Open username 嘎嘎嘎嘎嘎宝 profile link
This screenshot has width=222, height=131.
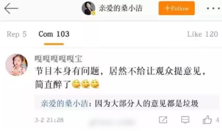pos(59,59)
